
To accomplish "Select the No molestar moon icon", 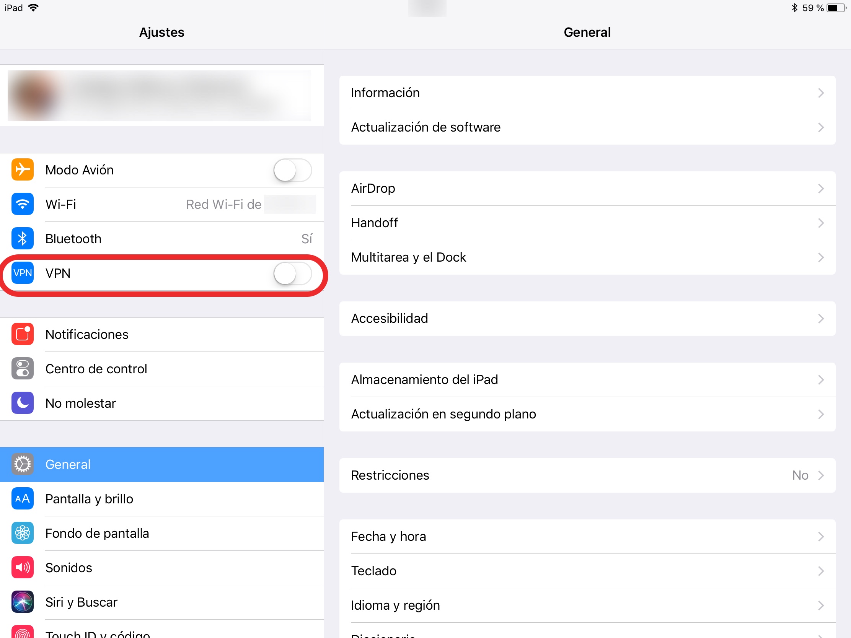I will [23, 403].
